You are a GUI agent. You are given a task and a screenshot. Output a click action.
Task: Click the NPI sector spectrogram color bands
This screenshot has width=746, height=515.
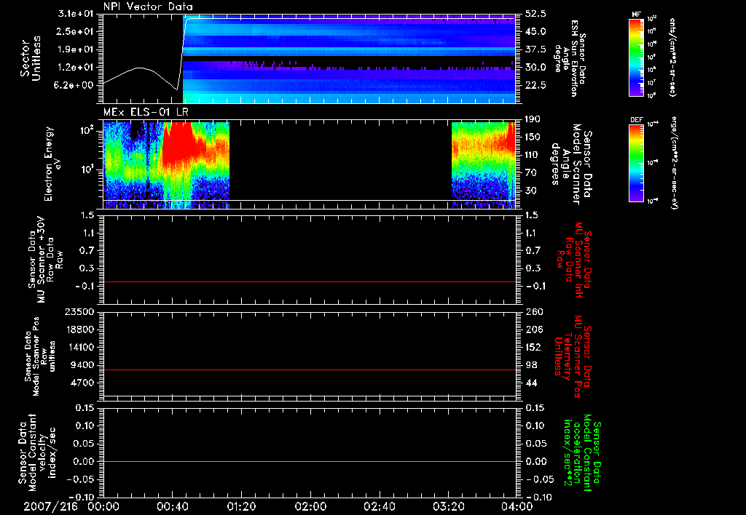350,58
